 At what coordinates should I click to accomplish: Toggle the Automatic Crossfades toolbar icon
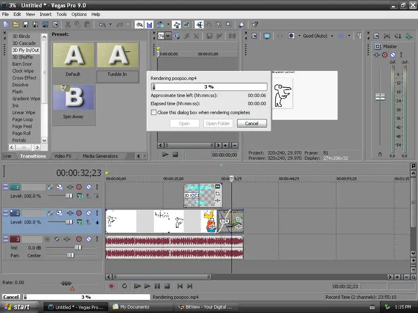[x=149, y=24]
